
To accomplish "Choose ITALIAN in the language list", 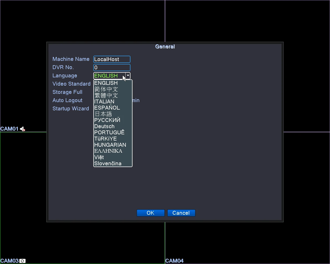I will tap(113, 102).
